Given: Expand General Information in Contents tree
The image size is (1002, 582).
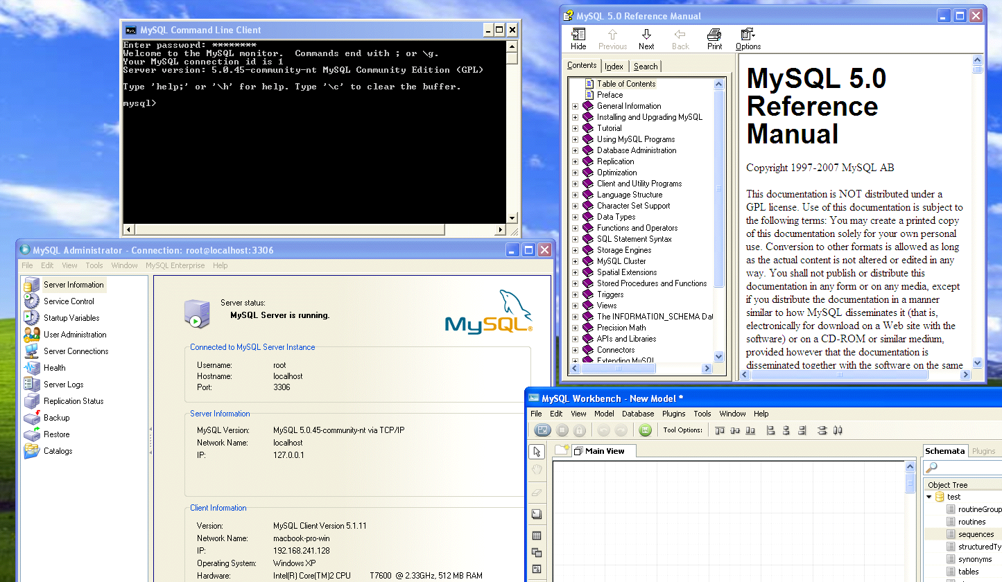Looking at the screenshot, I should click(575, 106).
